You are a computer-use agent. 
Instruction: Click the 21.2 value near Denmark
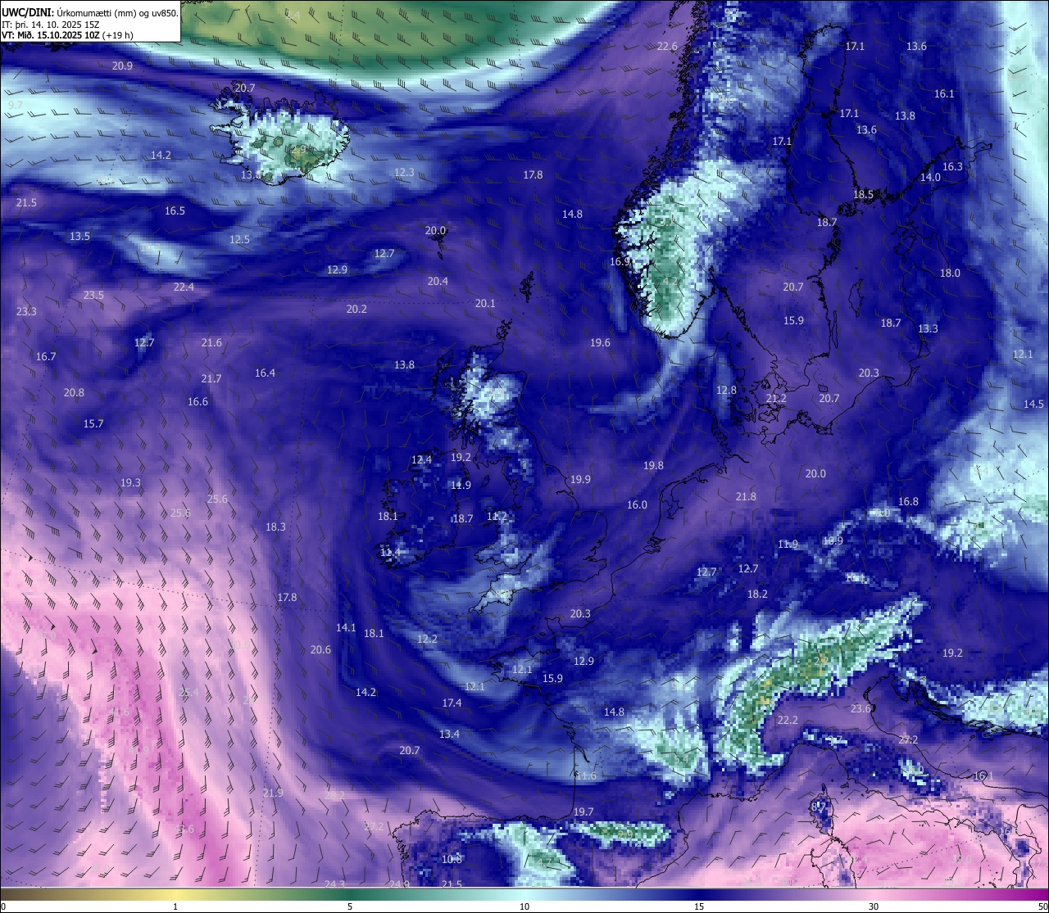(777, 399)
